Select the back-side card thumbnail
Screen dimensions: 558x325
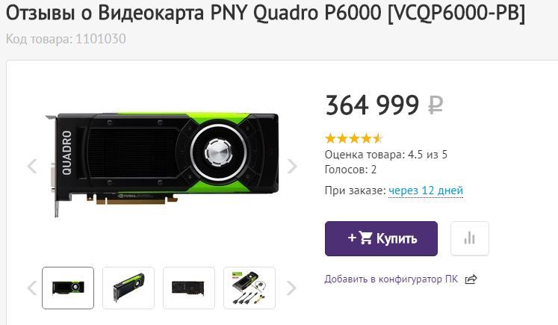pyautogui.click(x=189, y=288)
